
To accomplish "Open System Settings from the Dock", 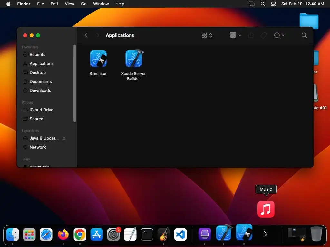I will pyautogui.click(x=114, y=234).
